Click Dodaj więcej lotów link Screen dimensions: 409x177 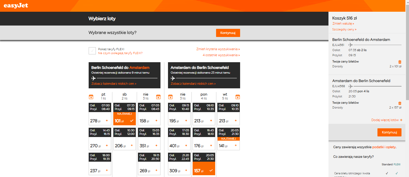tap(387, 120)
